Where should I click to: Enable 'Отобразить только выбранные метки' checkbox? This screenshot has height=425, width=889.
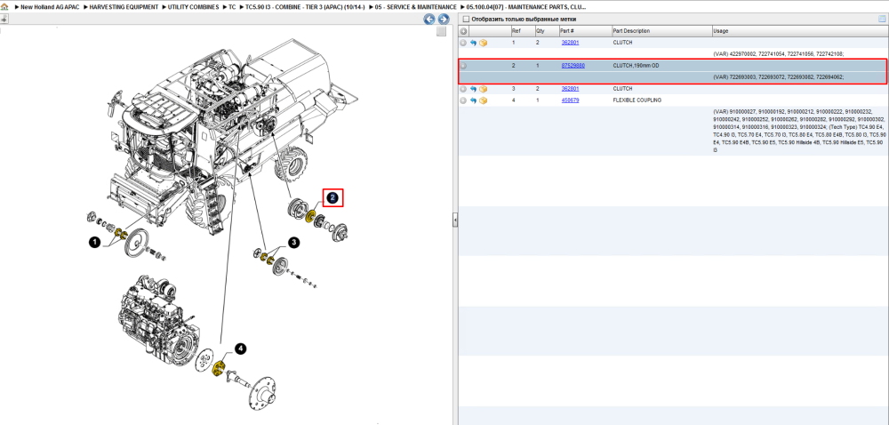click(x=466, y=19)
